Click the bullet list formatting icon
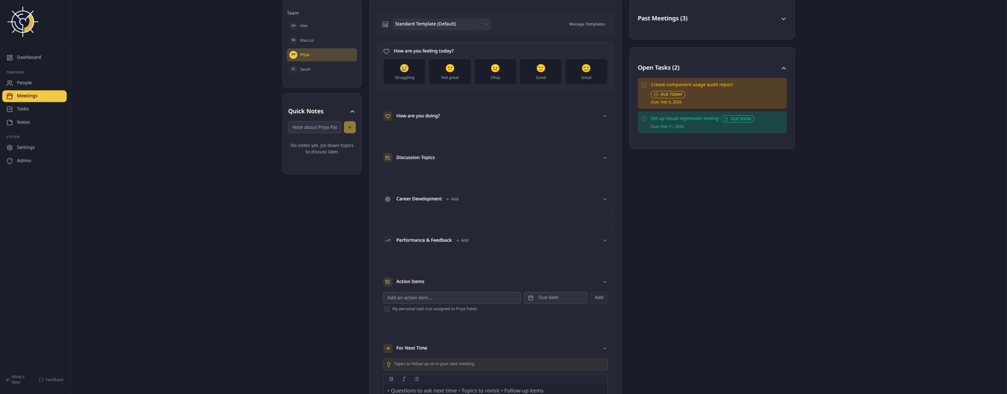This screenshot has height=394, width=1007. (416, 379)
